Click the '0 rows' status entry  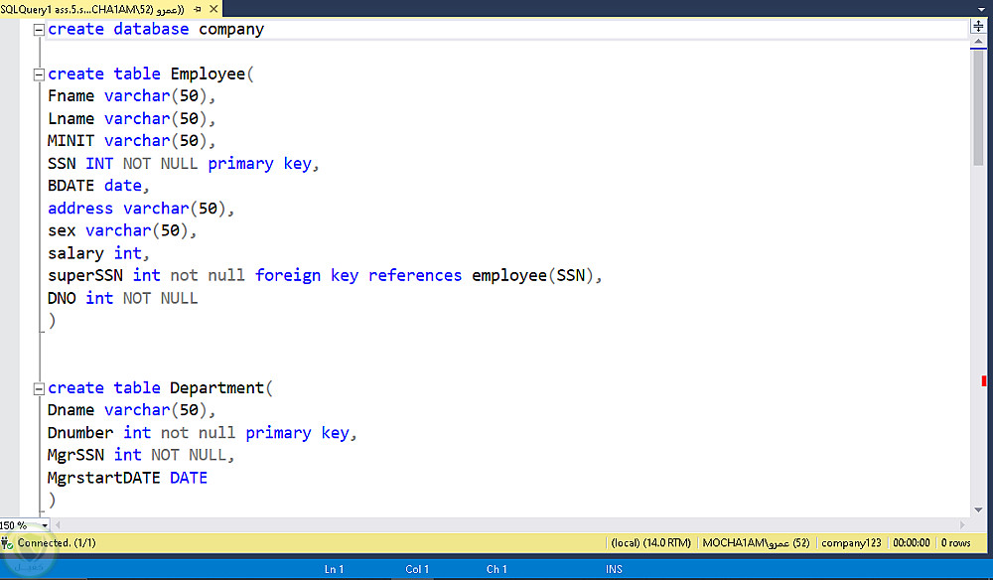(955, 542)
